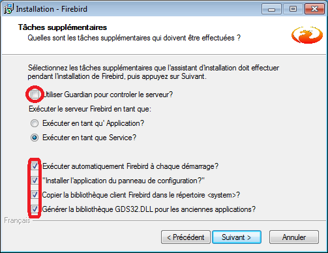Continue with the Suivant button
The image size is (328, 253).
(x=237, y=237)
